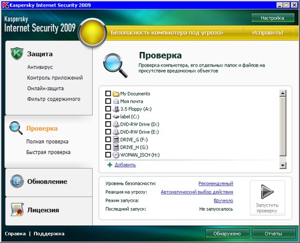
Task: Open Автоматический выбор действия options
Action: 197,192
